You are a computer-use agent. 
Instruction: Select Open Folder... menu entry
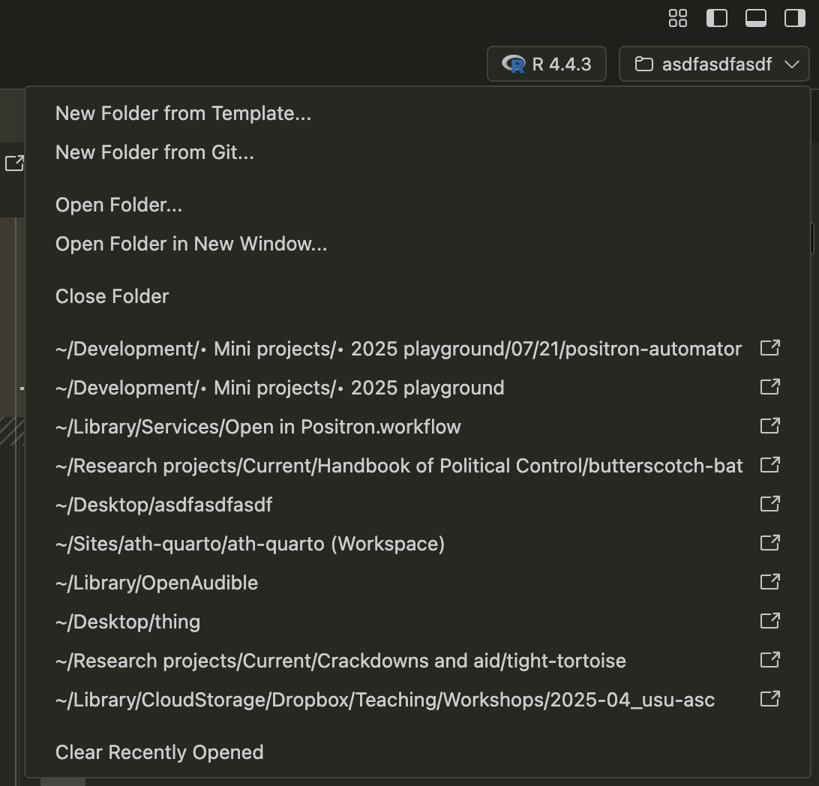[118, 205]
